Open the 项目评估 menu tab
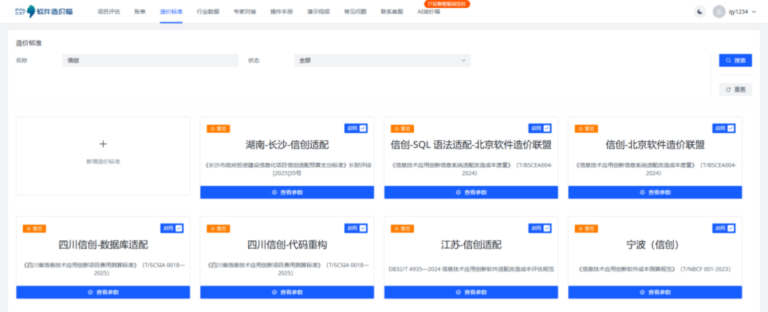This screenshot has width=768, height=312. coord(108,12)
